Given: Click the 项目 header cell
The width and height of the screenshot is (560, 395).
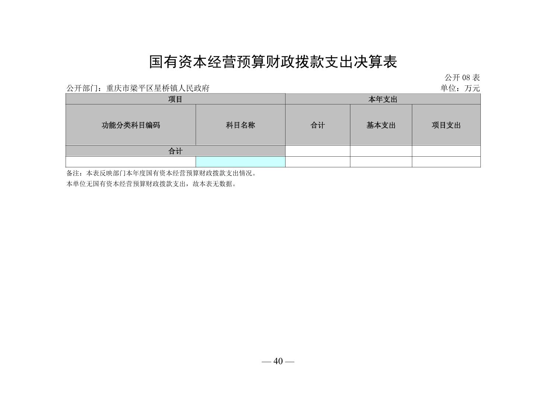Looking at the screenshot, I should coord(175,99).
